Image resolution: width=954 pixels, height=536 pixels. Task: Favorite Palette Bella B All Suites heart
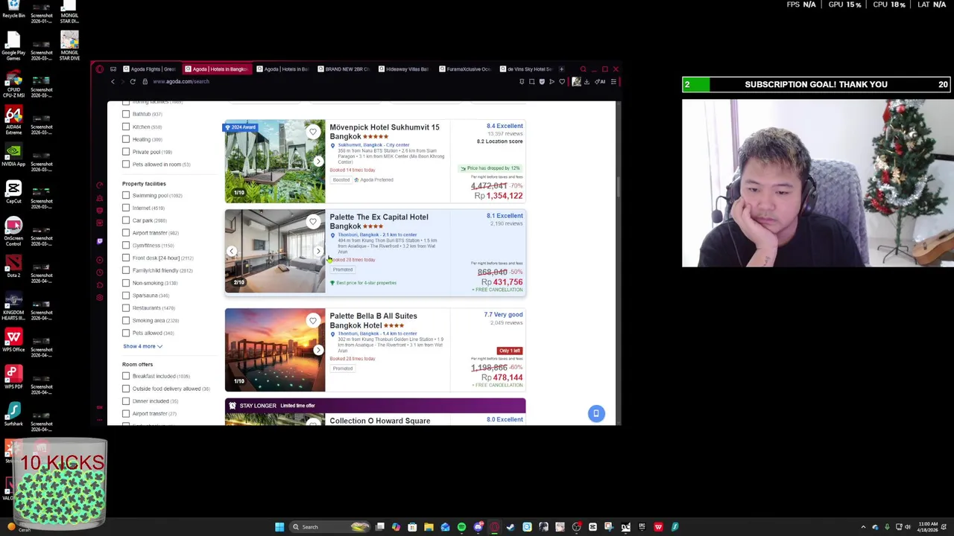(313, 321)
